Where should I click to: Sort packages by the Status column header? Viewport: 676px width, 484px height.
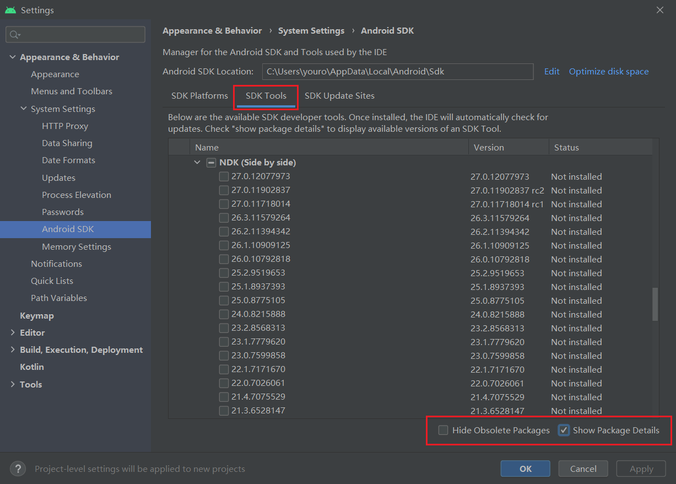point(601,148)
